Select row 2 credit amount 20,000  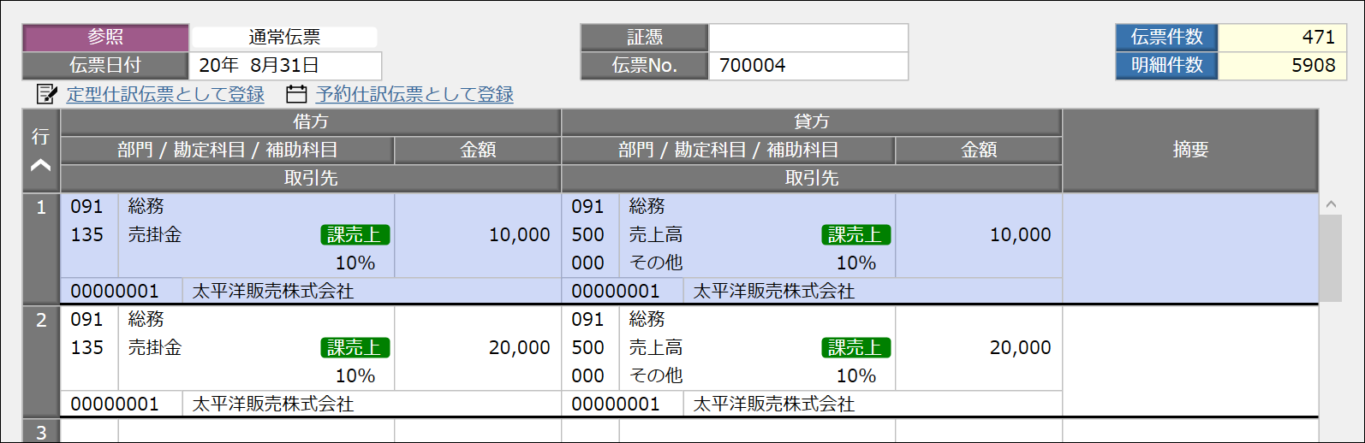pyautogui.click(x=979, y=348)
